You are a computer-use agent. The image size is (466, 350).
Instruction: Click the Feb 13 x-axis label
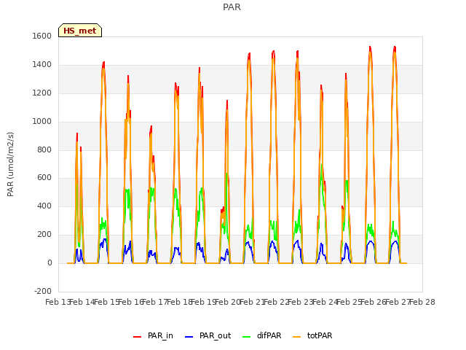point(58,302)
